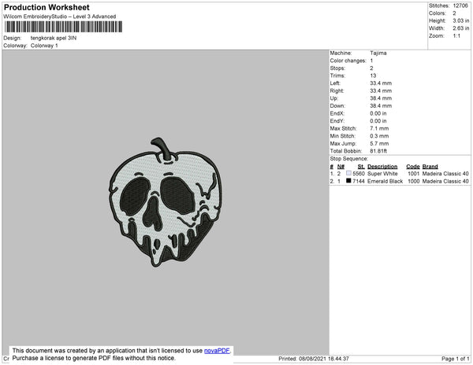
Task: Click 'Madeira Classic 40' in Emerald Black row
Action: (x=445, y=181)
